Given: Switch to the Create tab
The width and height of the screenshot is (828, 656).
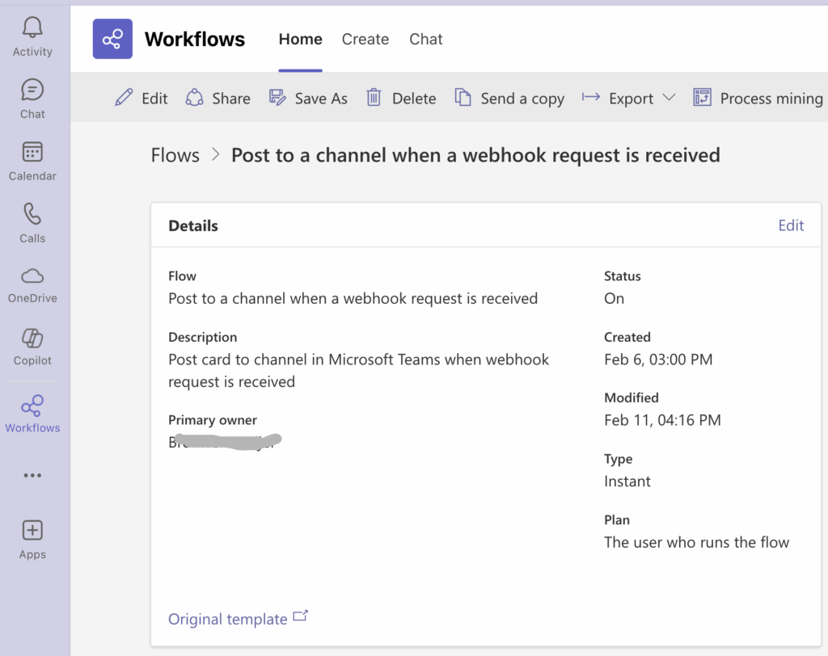Looking at the screenshot, I should click(365, 39).
